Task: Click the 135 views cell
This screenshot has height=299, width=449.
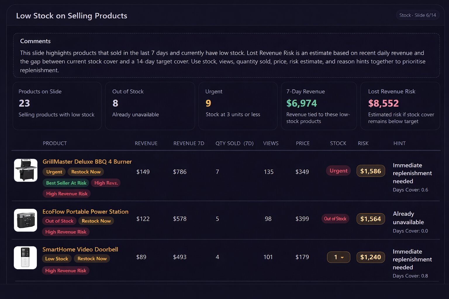Action: tap(269, 172)
